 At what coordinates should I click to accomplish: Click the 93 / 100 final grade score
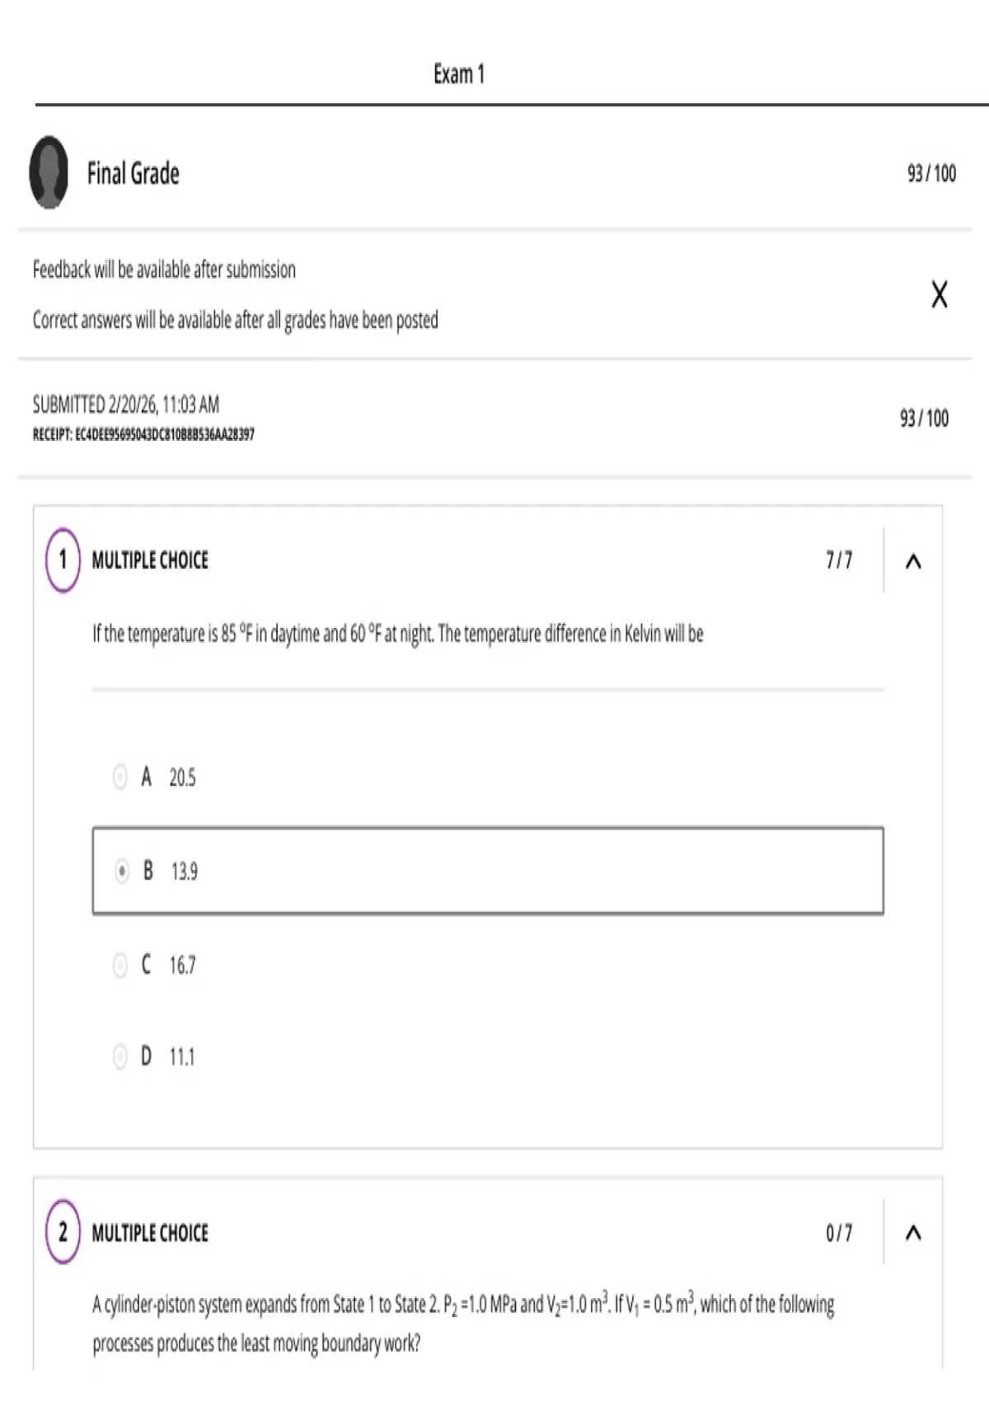(x=931, y=173)
